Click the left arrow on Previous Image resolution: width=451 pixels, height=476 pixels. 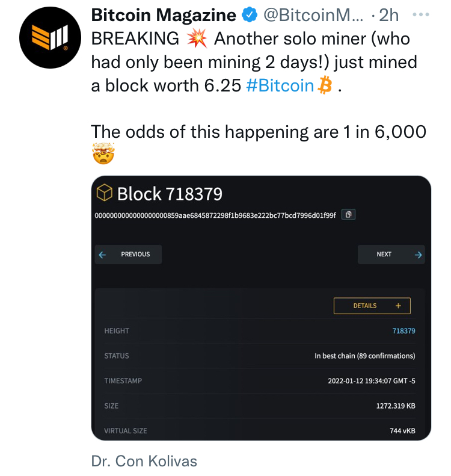102,255
